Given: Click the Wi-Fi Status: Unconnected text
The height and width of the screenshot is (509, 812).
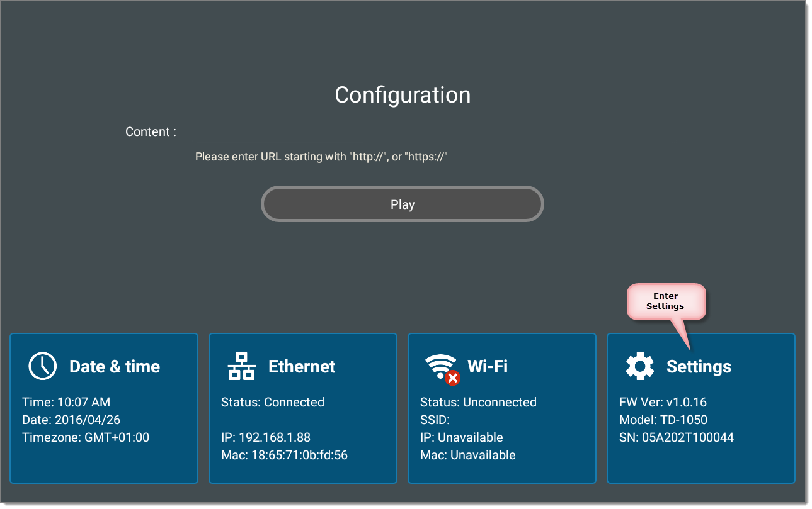Looking at the screenshot, I should 478,402.
